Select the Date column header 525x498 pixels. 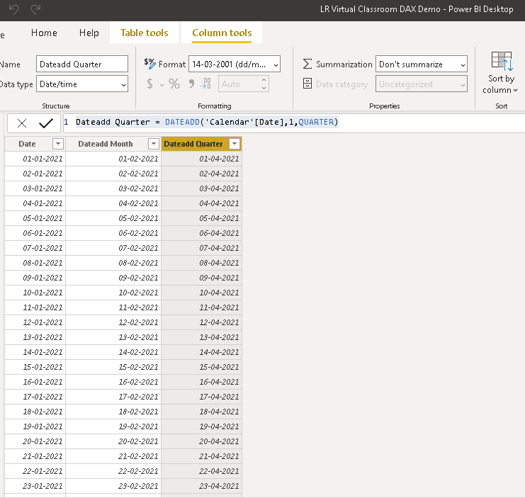pos(27,144)
